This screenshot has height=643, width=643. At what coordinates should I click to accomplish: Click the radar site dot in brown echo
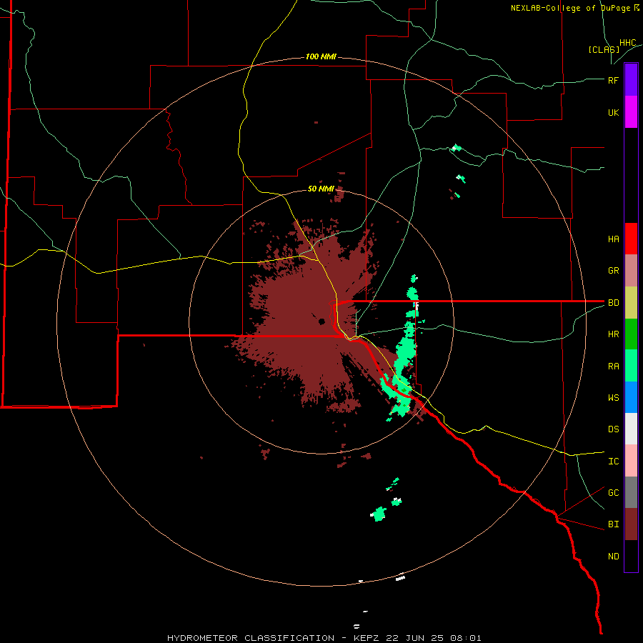click(x=322, y=321)
